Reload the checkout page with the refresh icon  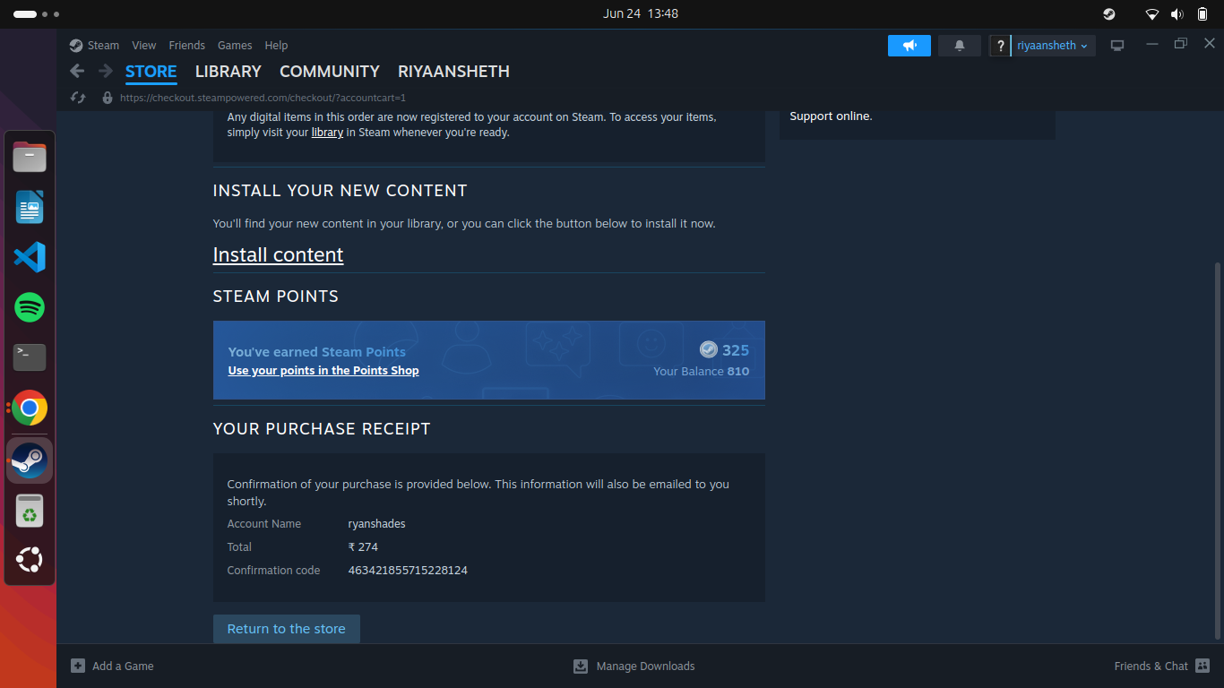(77, 97)
